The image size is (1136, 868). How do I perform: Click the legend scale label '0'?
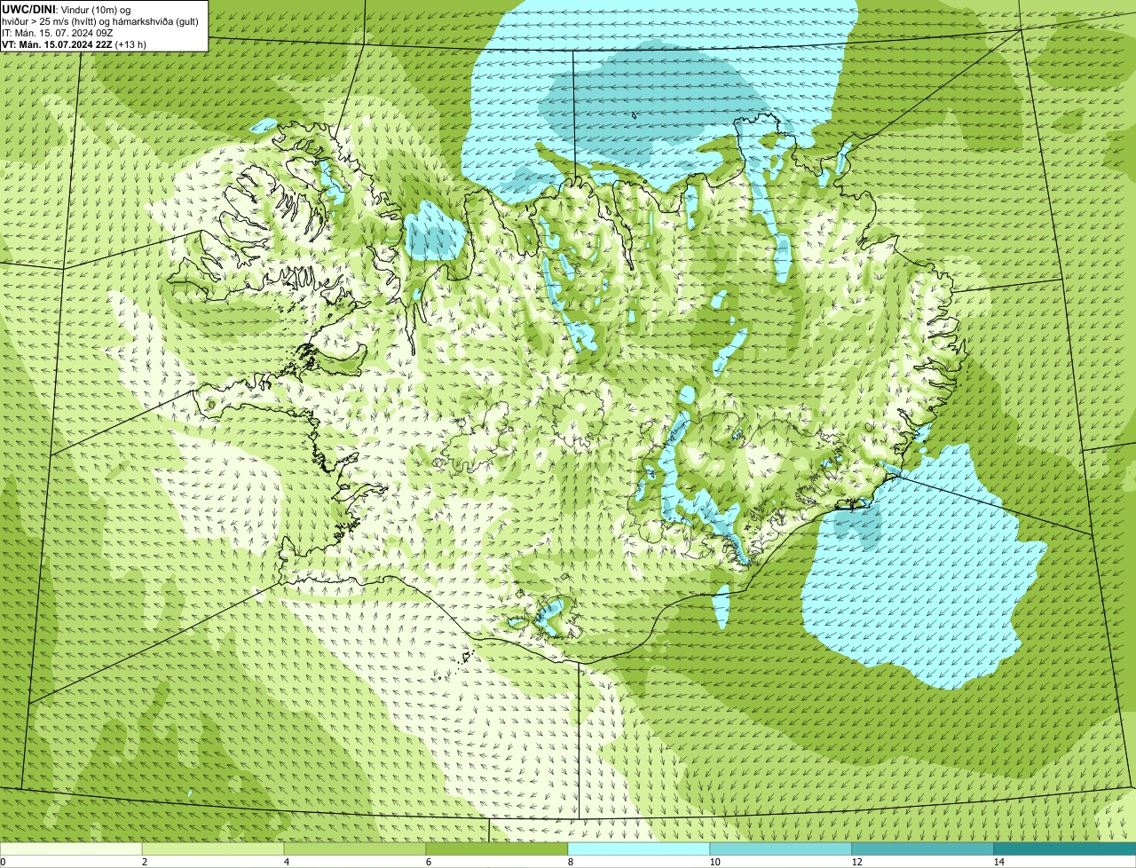pos(3,862)
